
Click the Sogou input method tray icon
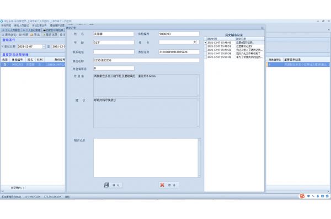point(302,196)
